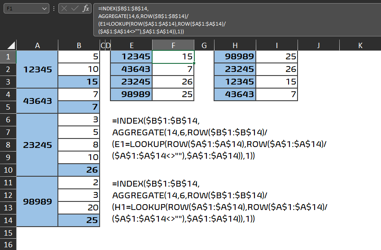Click cell B1 with value 5
Screen dimensions: 381x250
click(x=79, y=57)
